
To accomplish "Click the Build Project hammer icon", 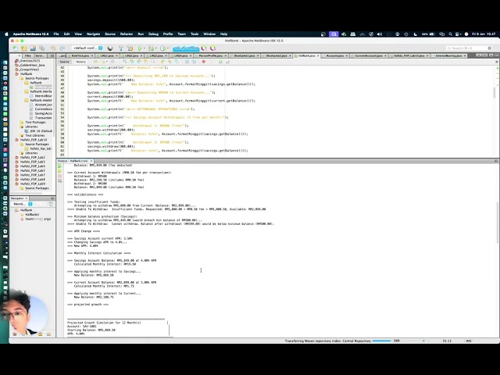I will point(121,48).
